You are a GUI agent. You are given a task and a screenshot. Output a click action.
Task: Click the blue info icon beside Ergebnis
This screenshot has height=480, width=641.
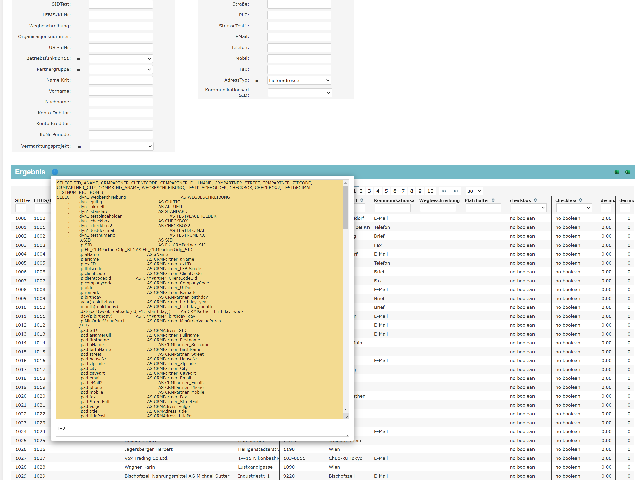click(55, 172)
